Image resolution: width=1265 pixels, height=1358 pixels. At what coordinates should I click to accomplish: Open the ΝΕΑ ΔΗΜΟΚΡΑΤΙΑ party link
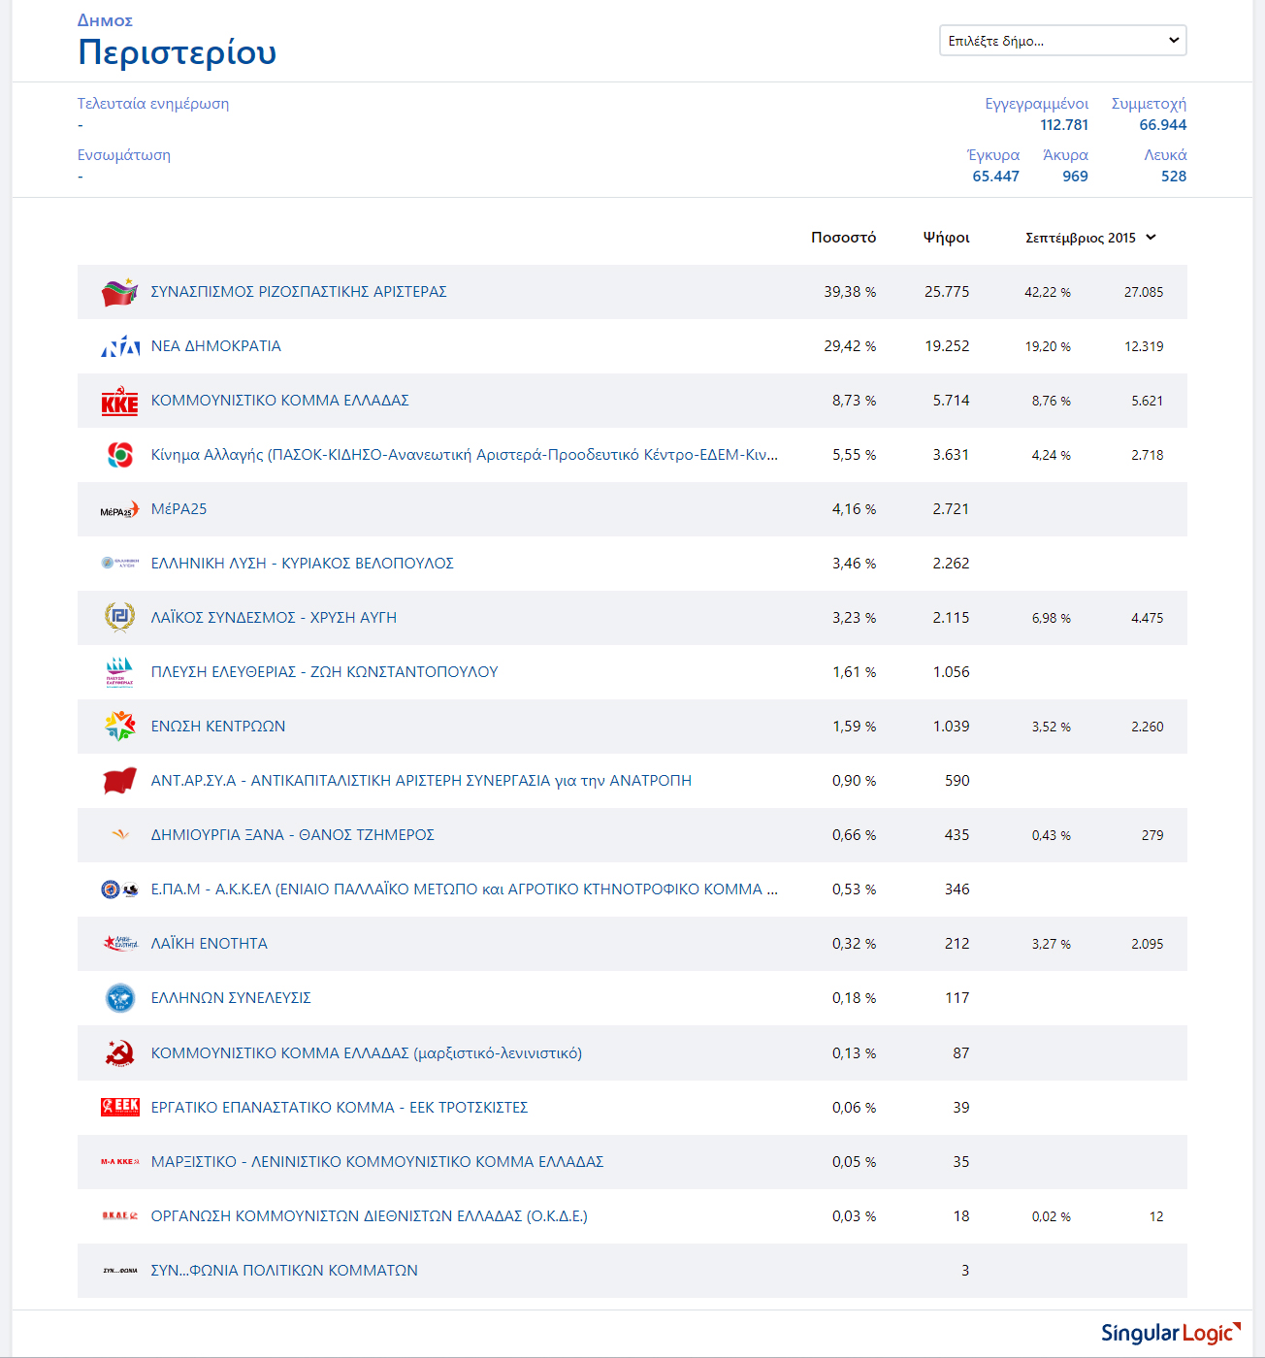click(x=215, y=346)
